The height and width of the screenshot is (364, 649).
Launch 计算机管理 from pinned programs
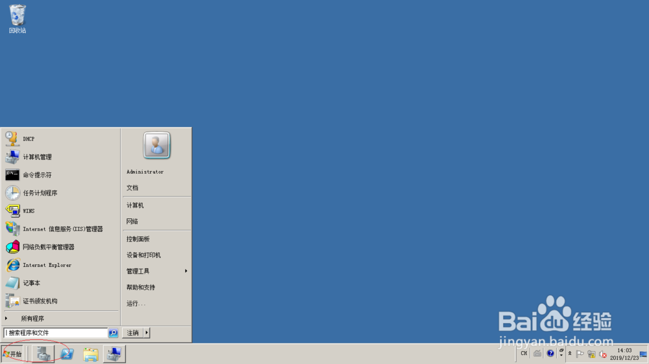coord(61,157)
